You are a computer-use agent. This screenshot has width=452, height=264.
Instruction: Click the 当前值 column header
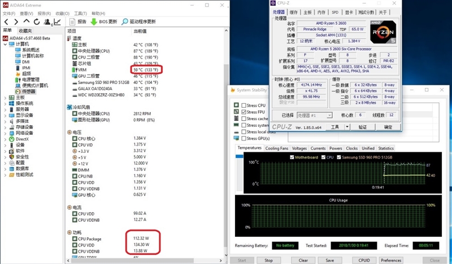140,31
